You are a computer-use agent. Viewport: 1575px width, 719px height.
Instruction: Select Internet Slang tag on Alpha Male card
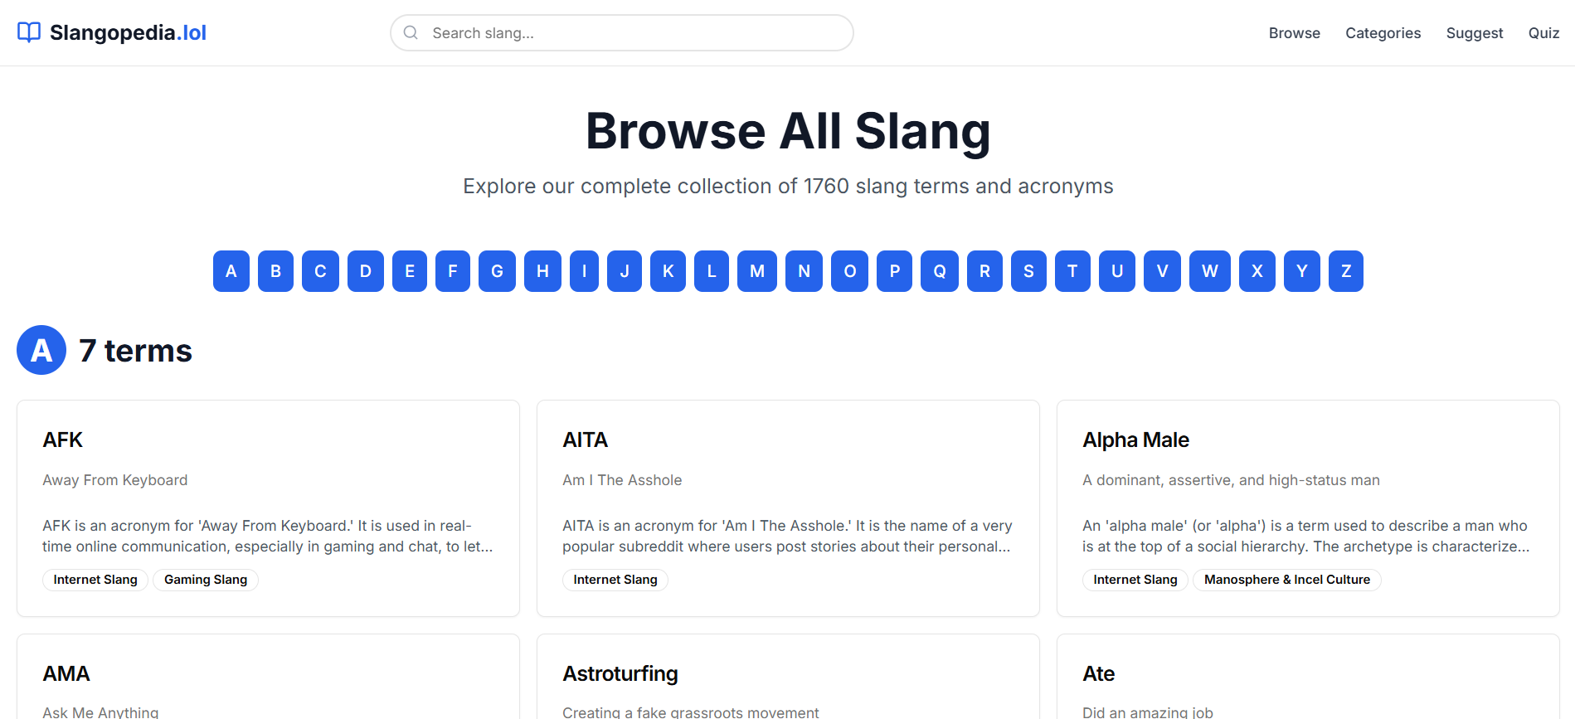point(1135,580)
